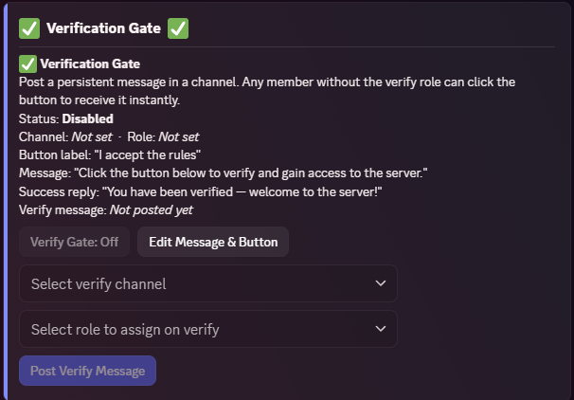
Task: Select the Role Not set italic value
Action: [x=179, y=137]
